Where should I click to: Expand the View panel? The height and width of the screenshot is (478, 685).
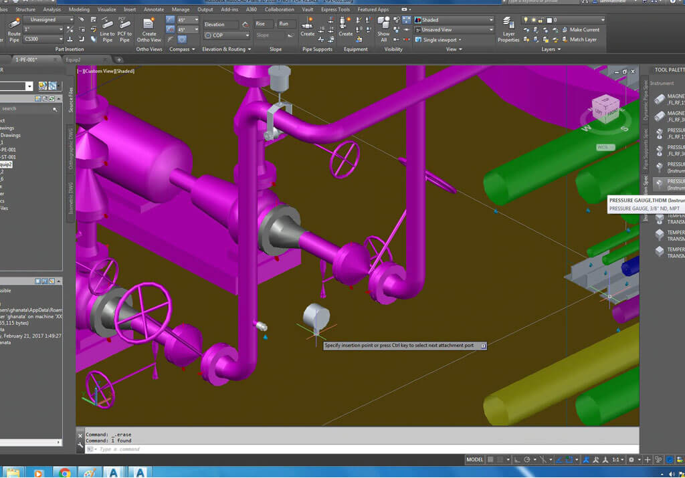point(454,49)
